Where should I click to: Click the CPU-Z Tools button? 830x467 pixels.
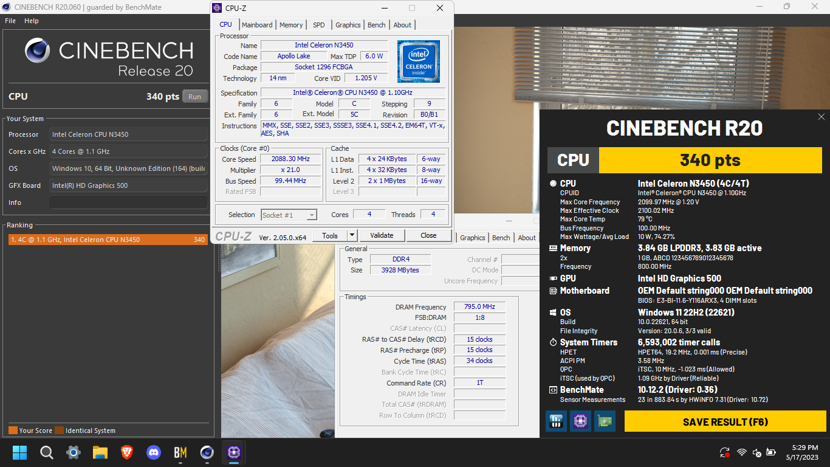(330, 235)
